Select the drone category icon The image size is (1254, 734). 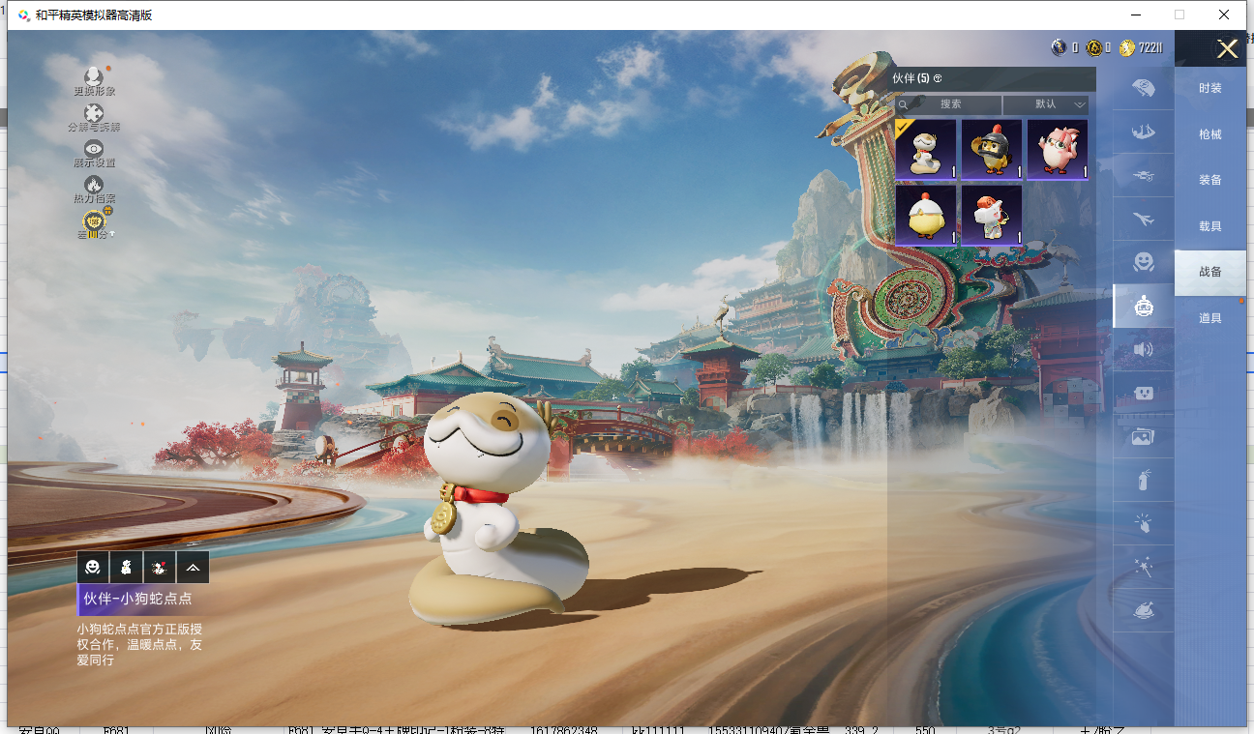tap(1143, 175)
